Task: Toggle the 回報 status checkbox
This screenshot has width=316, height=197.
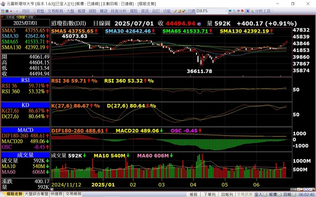Action: point(294,194)
